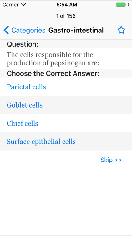Choose the Parietal cells answer
The height and width of the screenshot is (236, 132).
coord(66,87)
